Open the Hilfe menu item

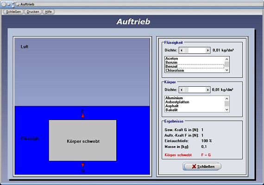pos(48,12)
